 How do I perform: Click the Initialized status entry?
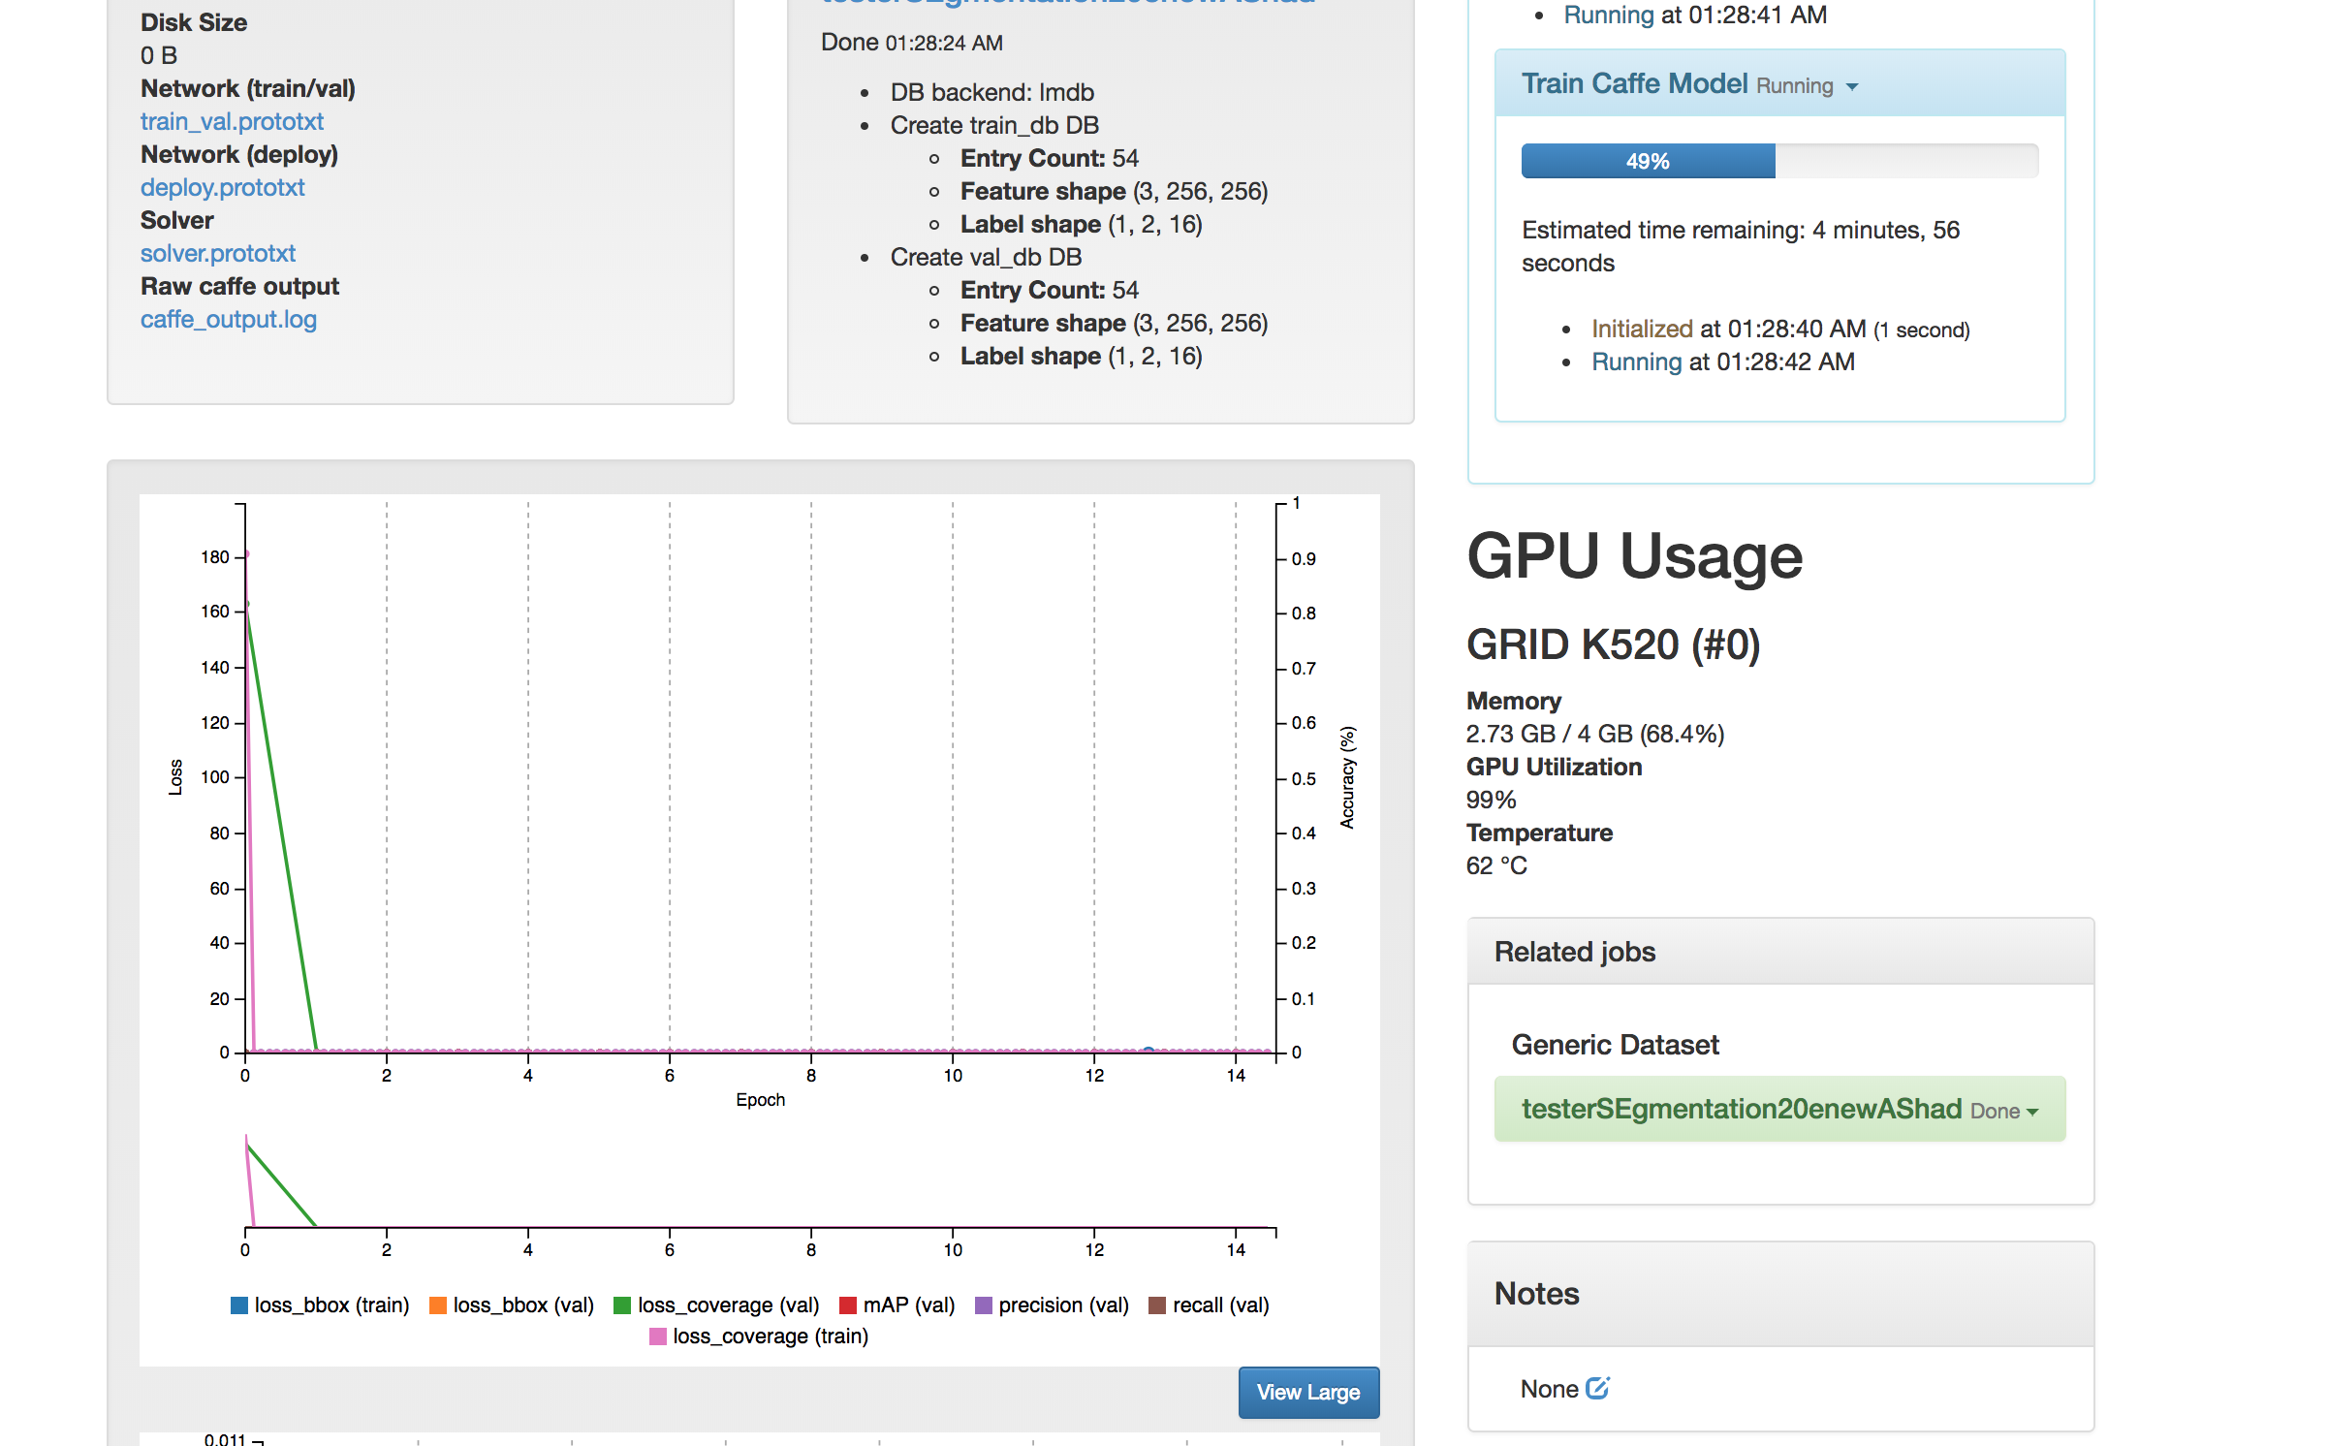click(x=1642, y=329)
